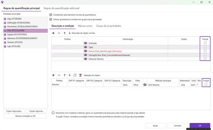This screenshot has width=213, height=130.
Task: Uncheck Utilizar quantitativos contidos em grupos de propriedades
Action: pos(51,19)
